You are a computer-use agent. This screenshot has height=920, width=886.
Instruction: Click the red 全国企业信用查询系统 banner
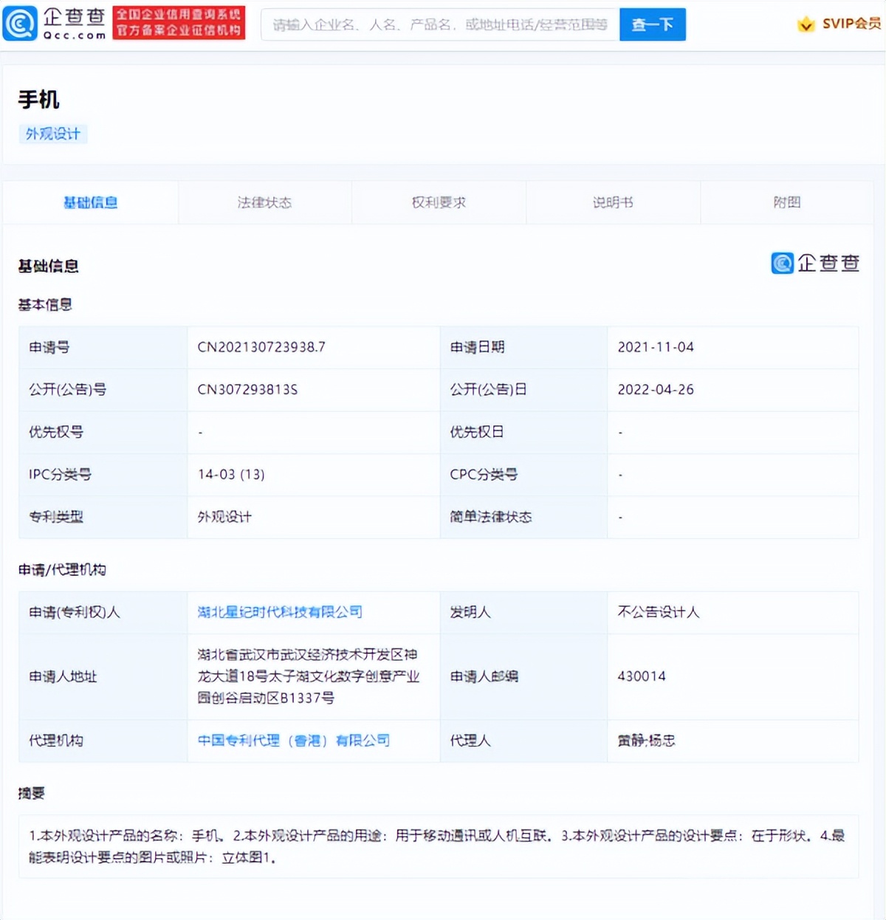click(x=179, y=24)
